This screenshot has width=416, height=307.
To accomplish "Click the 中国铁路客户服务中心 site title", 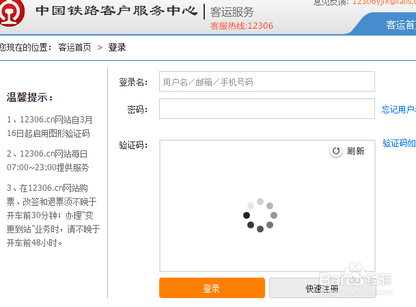I will [x=116, y=12].
